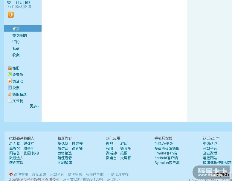This screenshot has height=181, width=232.
Task: View the 114 粉丝 followers list
Action: click(x=19, y=4)
